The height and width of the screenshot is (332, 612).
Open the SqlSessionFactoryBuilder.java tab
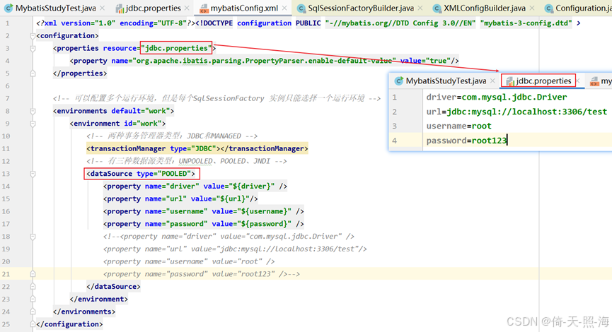[361, 8]
